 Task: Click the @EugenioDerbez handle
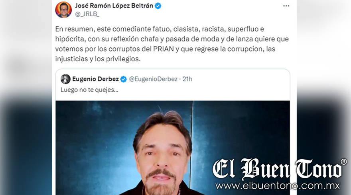point(153,79)
